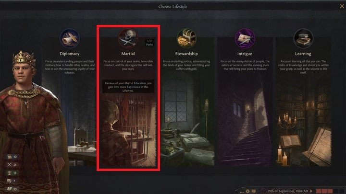Screen dimensions: 346x194
Task: Choose the Stewardship lifestyle label
Action: point(186,54)
